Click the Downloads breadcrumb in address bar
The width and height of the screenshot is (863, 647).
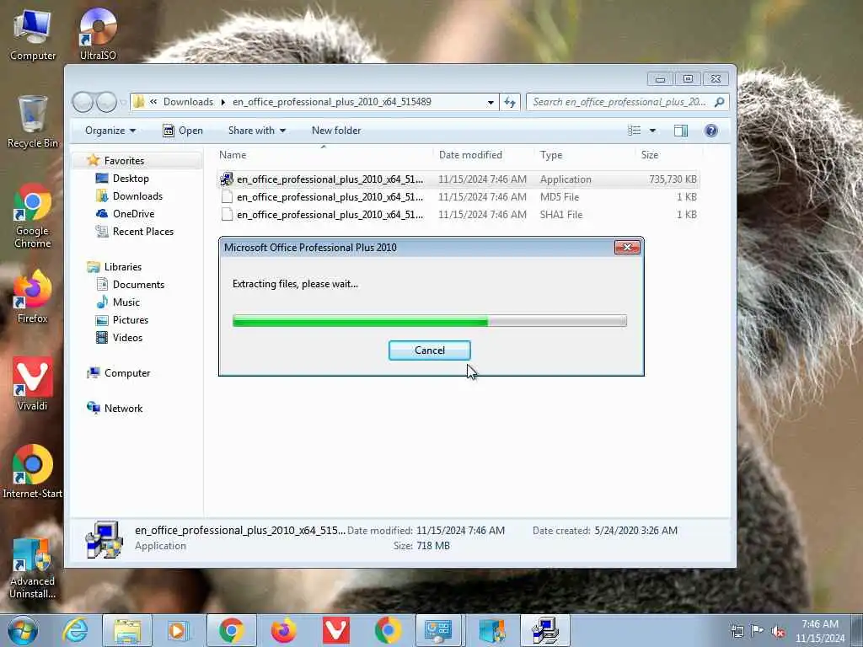coord(188,102)
